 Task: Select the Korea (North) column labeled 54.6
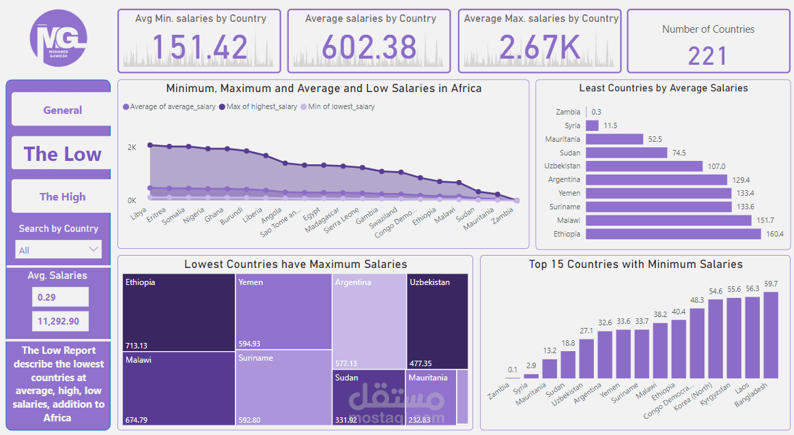tap(715, 339)
